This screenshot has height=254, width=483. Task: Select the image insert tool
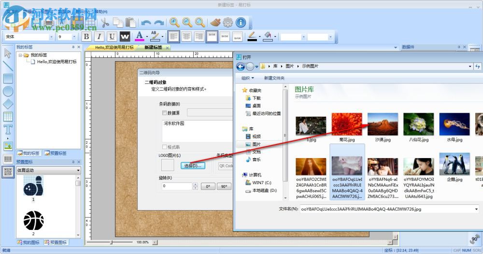pyautogui.click(x=8, y=146)
